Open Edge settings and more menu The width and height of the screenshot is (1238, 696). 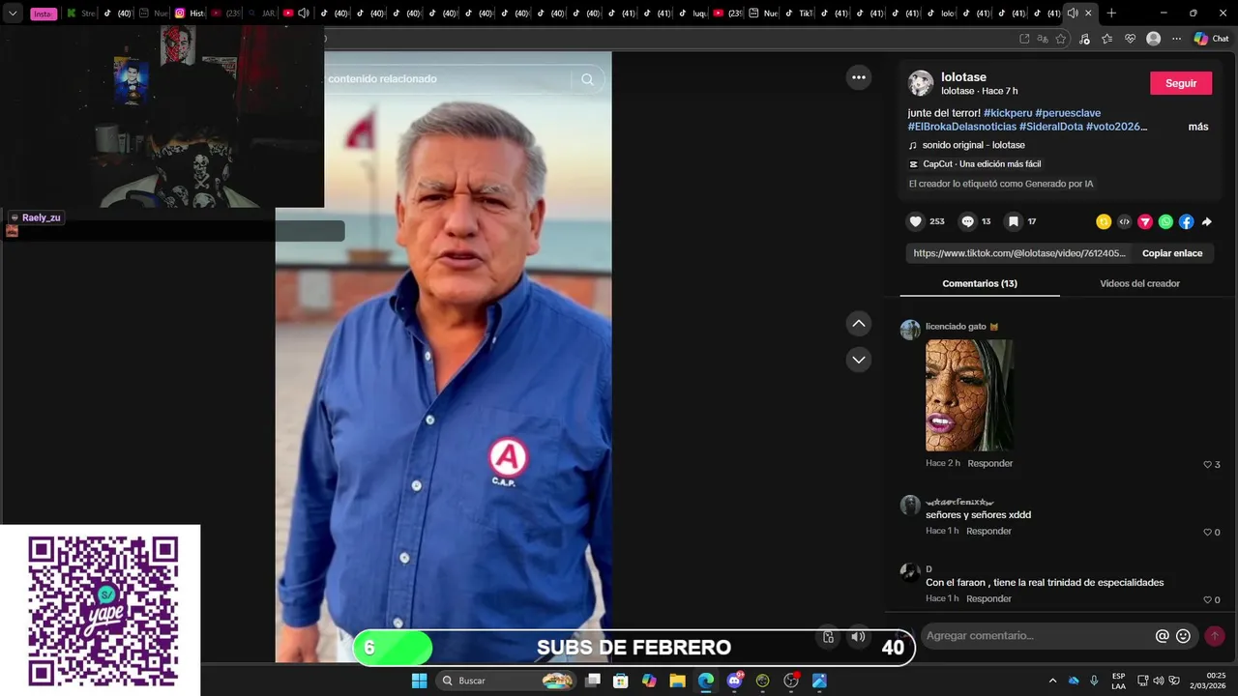[x=1176, y=39]
